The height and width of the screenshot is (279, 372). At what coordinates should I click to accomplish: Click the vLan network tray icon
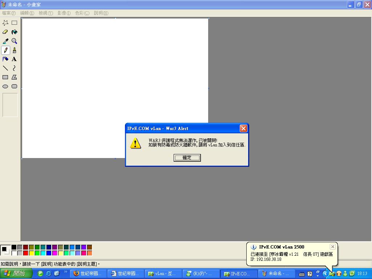coord(332,274)
